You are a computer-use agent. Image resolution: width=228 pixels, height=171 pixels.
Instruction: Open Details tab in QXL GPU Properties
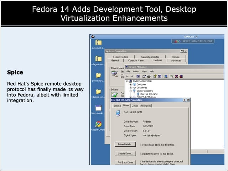pos(135,106)
